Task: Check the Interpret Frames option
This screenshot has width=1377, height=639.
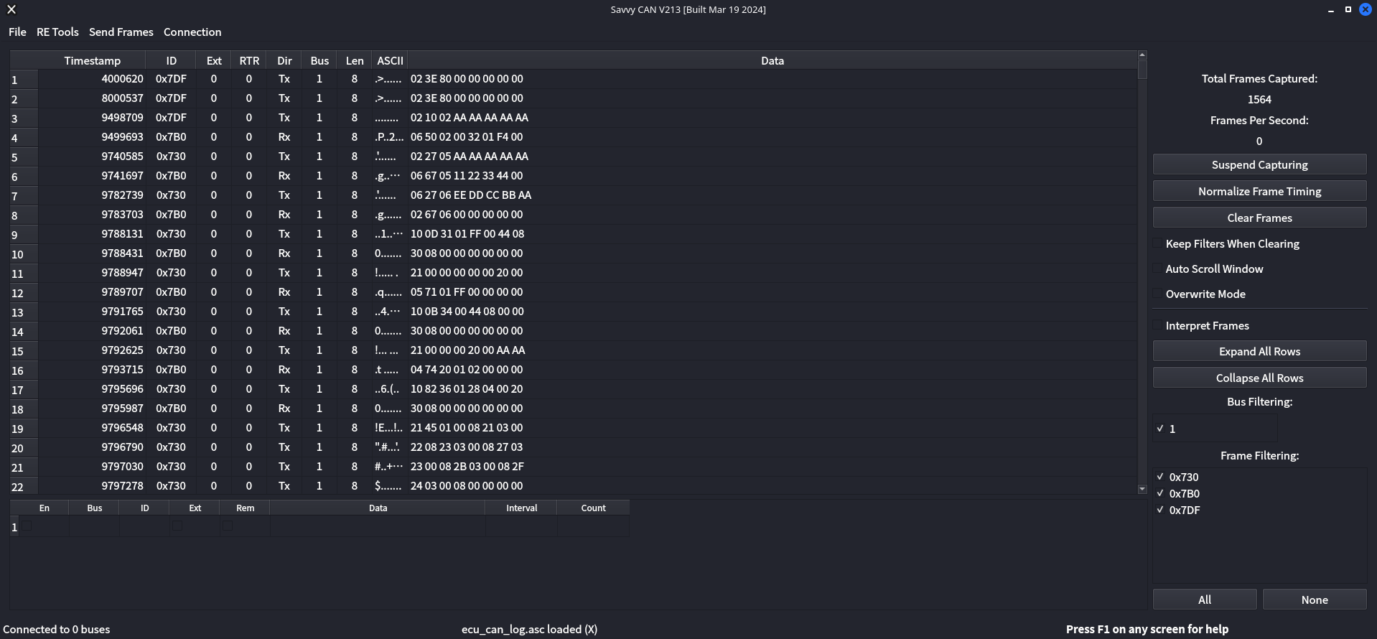Action: click(1157, 326)
